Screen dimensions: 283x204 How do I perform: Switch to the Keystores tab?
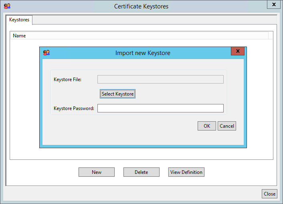pos(19,20)
